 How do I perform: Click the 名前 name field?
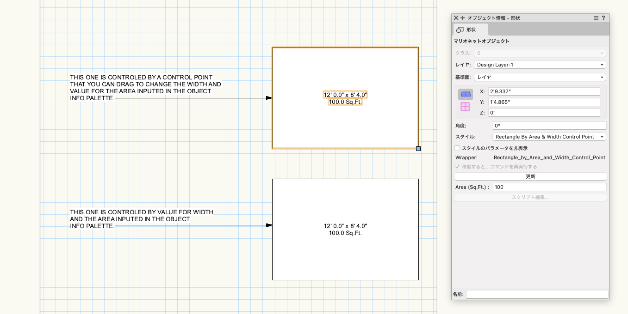click(x=537, y=294)
